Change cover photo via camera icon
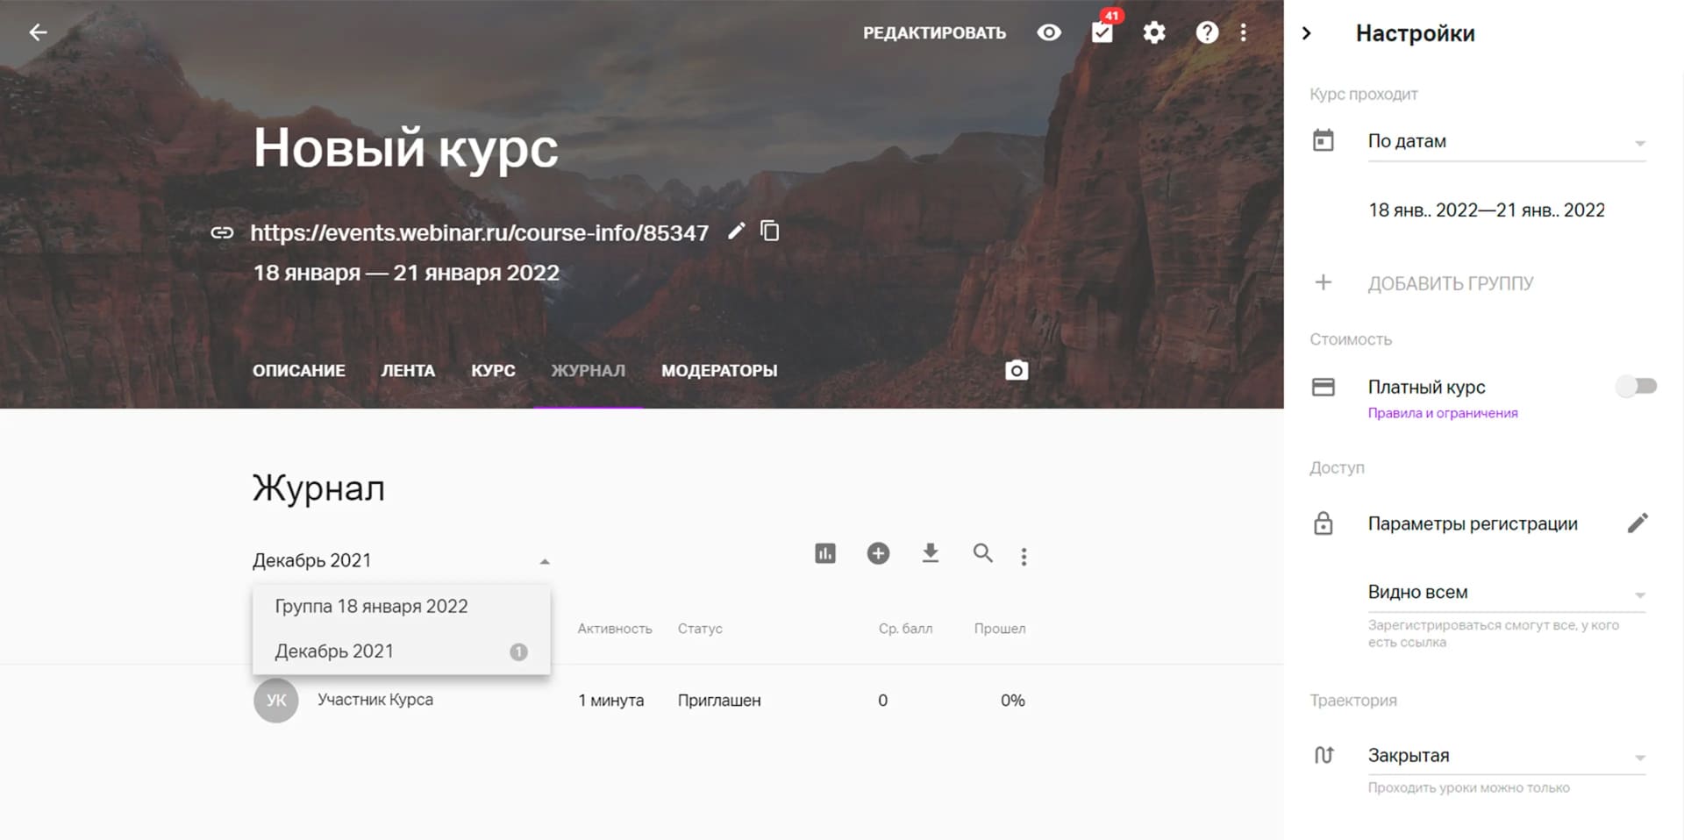 click(x=1017, y=370)
